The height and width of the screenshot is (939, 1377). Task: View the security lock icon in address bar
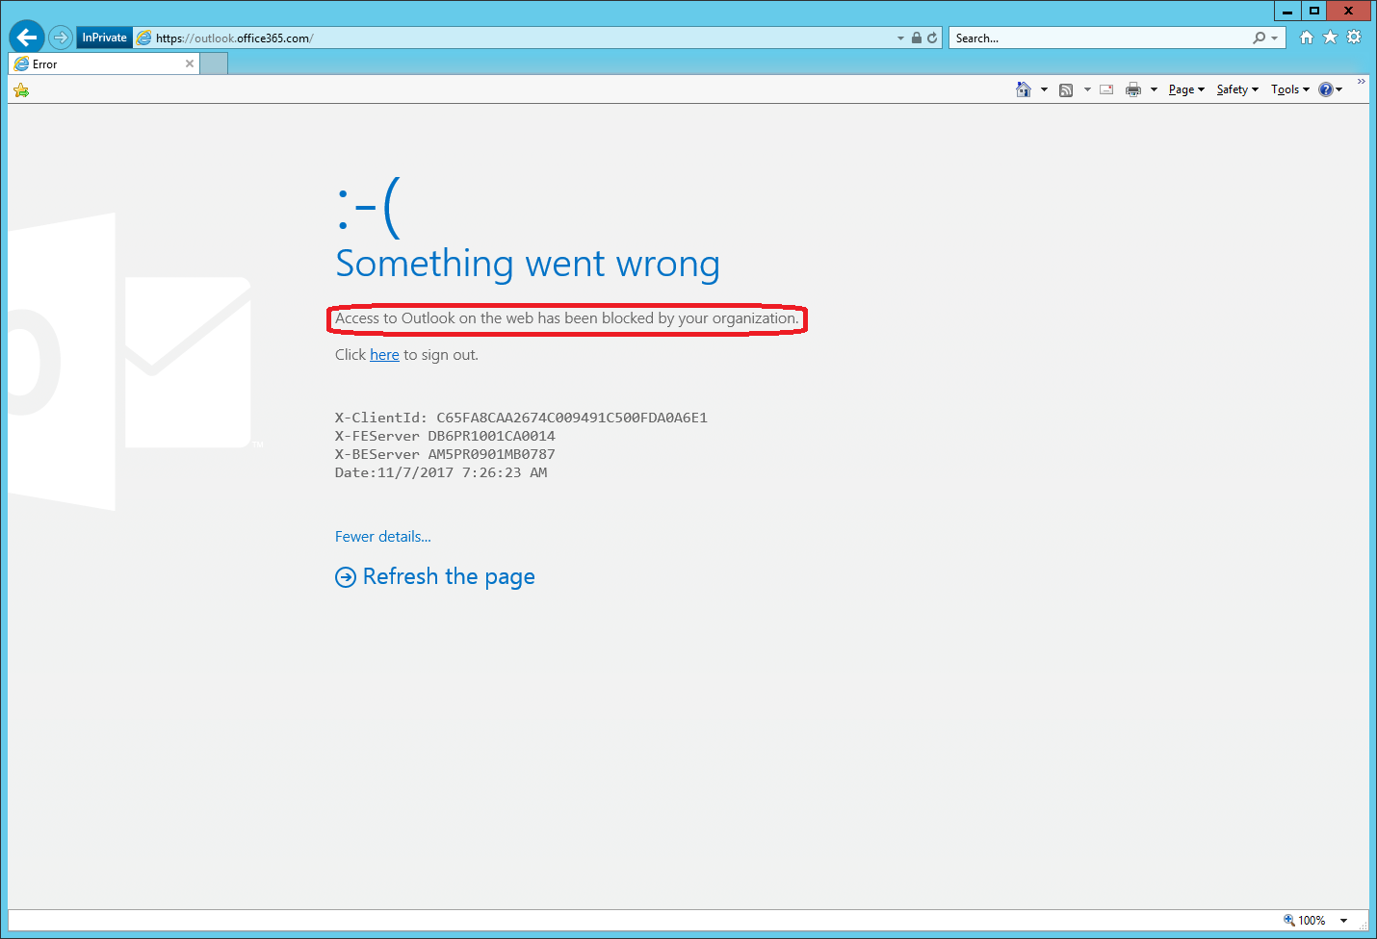coord(917,38)
